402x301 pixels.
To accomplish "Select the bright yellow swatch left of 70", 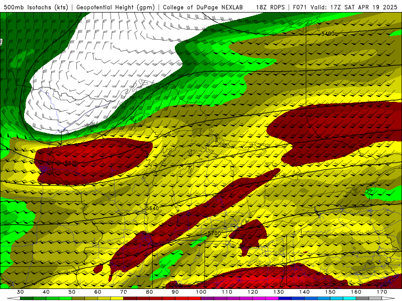I will coord(117,298).
